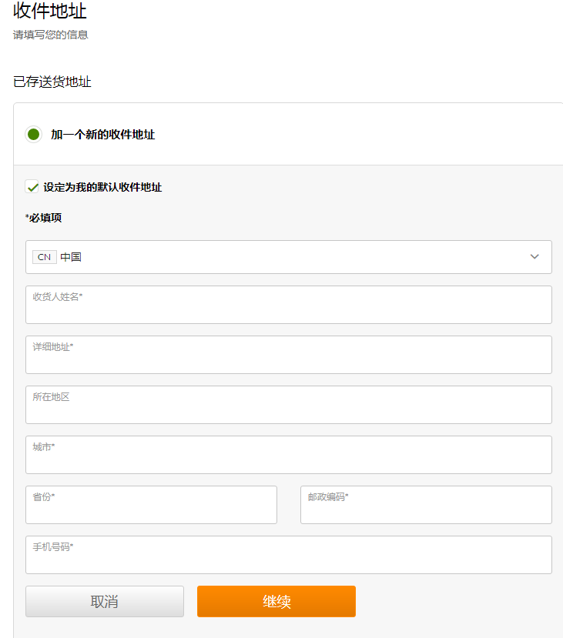Click the CN flag icon in country selector
Viewport: 563px width, 638px height.
44,256
